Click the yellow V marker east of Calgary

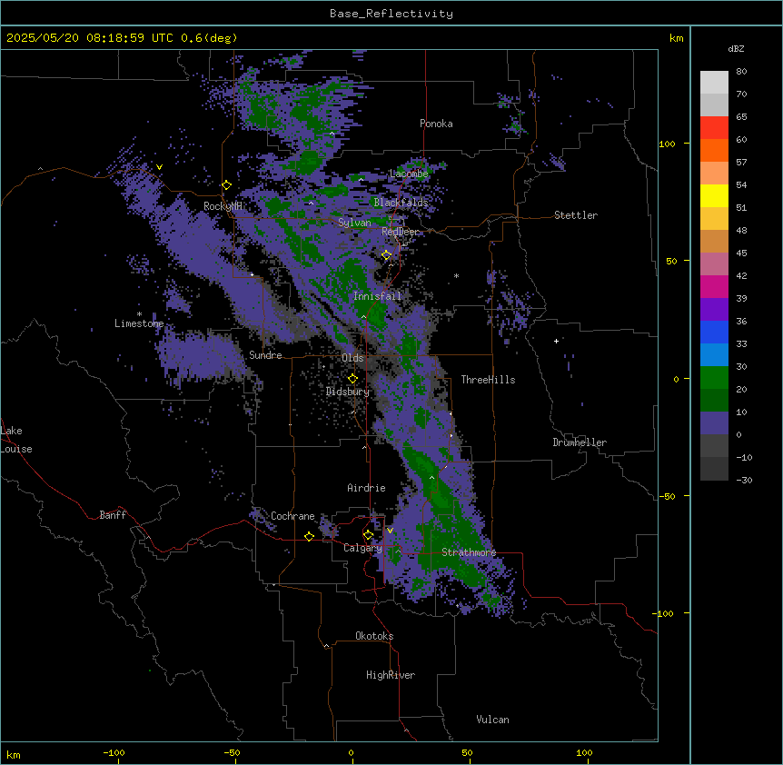[390, 531]
